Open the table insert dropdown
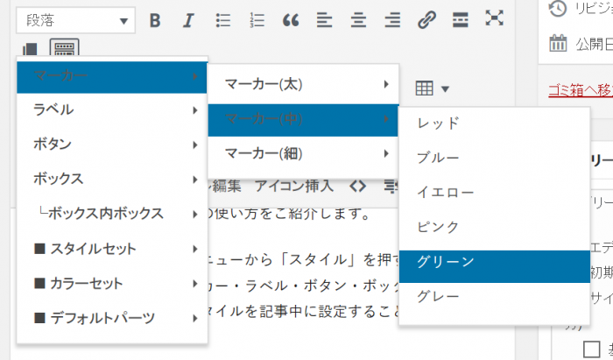The image size is (613, 360). (x=432, y=88)
